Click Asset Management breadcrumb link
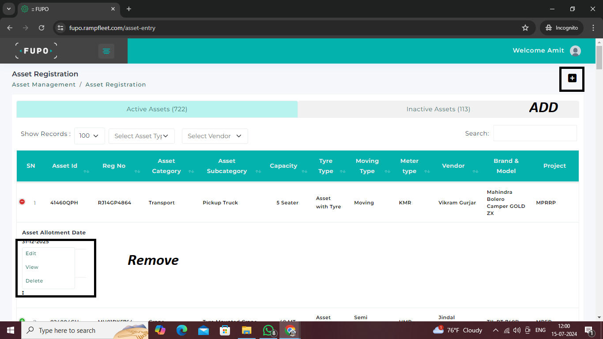This screenshot has width=603, height=339. point(44,84)
